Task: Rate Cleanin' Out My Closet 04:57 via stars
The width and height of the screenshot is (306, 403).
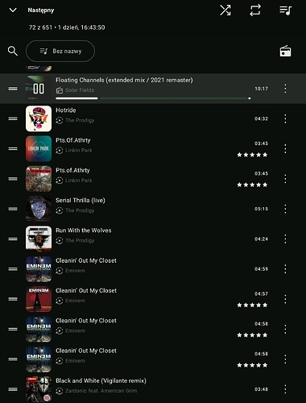Action: [252, 305]
